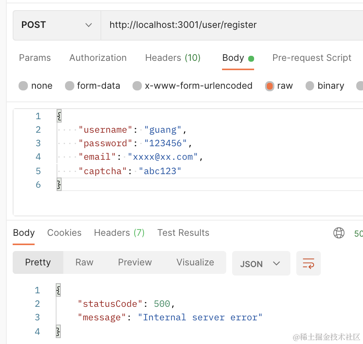Select the 'none' body type radio
The height and width of the screenshot is (344, 363).
pos(23,86)
